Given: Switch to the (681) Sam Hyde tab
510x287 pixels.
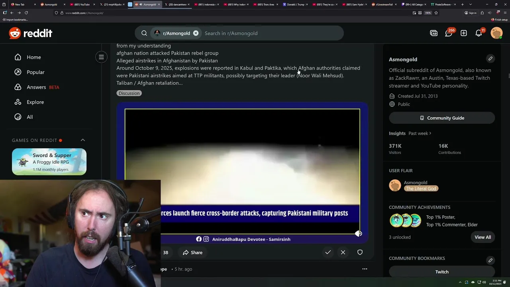Looking at the screenshot, I should [x=355, y=4].
